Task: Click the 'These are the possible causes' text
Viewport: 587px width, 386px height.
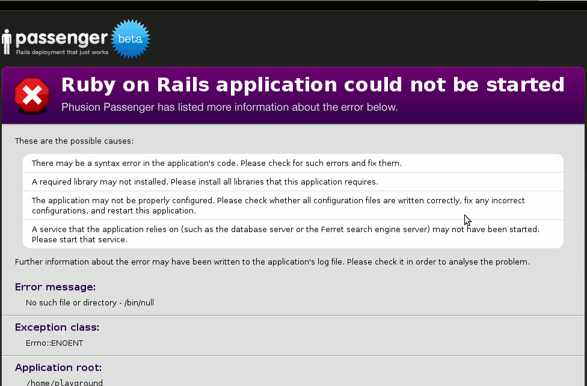Action: [74, 141]
